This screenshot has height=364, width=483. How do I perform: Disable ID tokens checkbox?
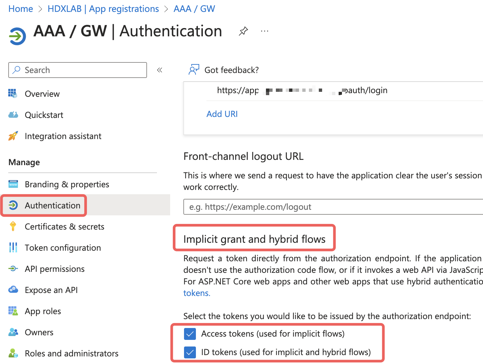[190, 352]
